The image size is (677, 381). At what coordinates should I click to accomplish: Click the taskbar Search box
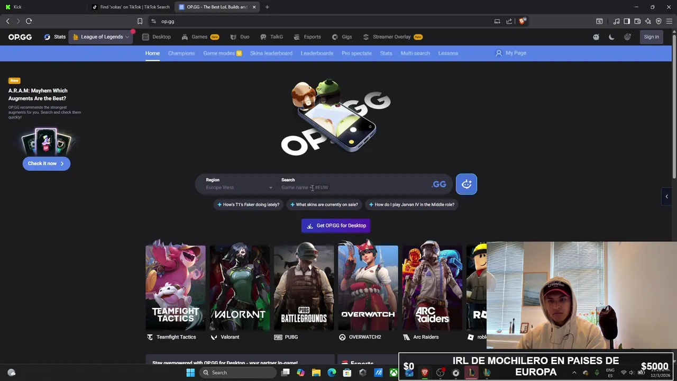[x=238, y=373]
